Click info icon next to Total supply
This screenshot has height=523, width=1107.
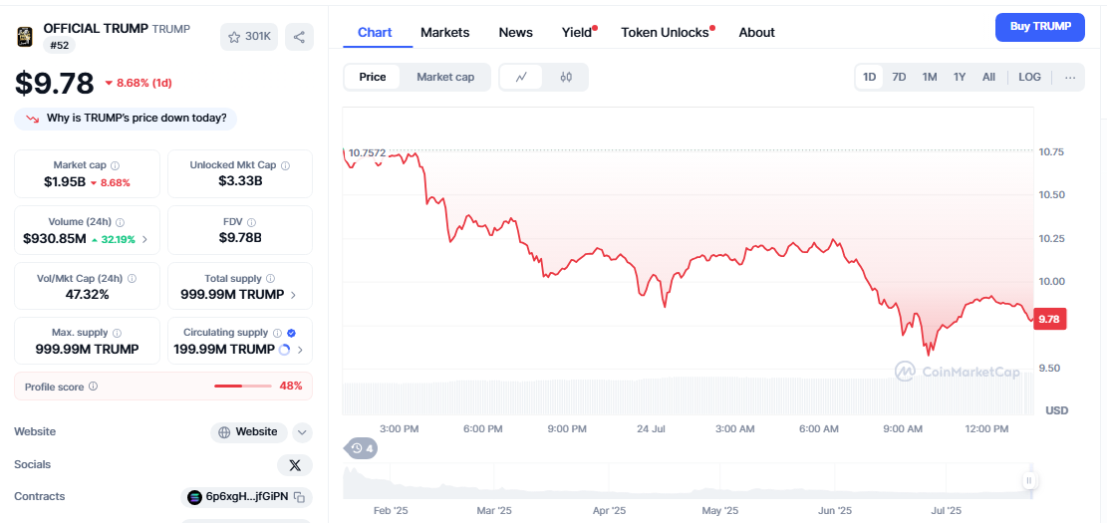pos(270,279)
